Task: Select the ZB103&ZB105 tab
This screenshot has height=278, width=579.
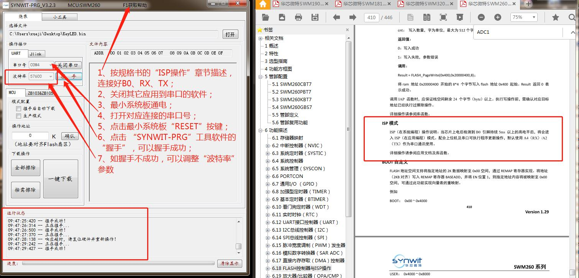Action: (40, 93)
